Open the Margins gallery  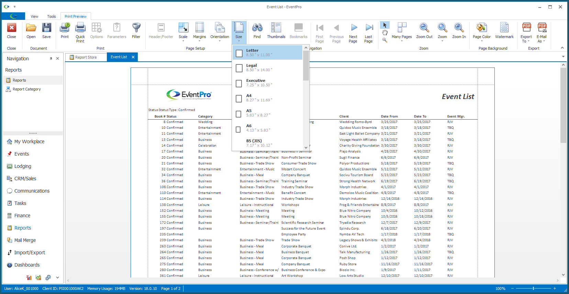click(x=199, y=33)
